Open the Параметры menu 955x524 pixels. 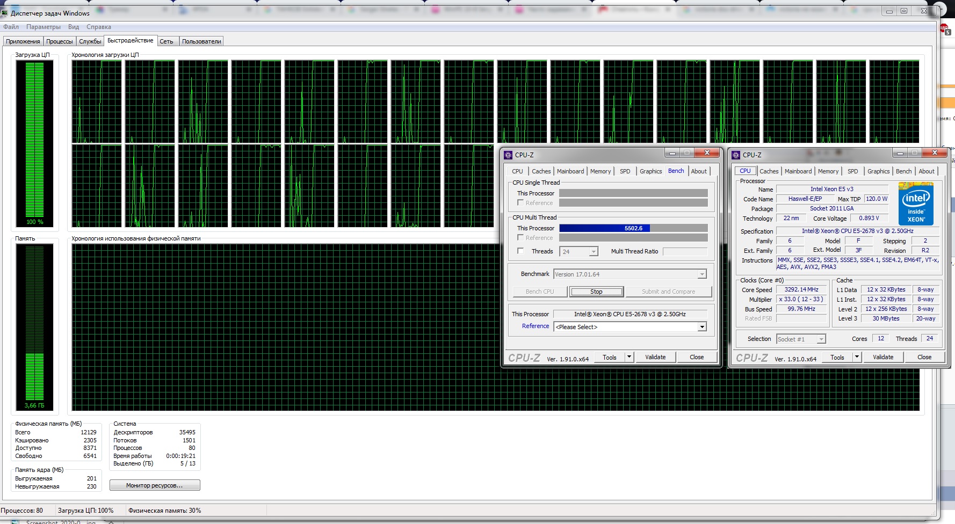click(44, 27)
